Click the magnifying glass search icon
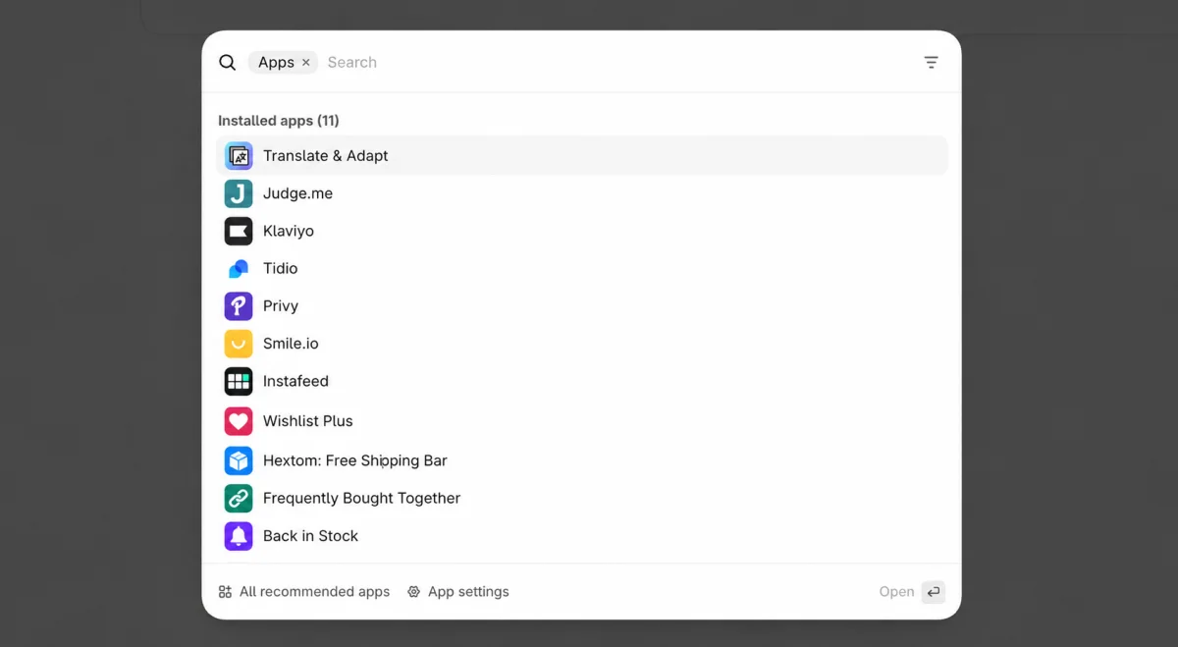Image resolution: width=1178 pixels, height=647 pixels. click(x=227, y=62)
